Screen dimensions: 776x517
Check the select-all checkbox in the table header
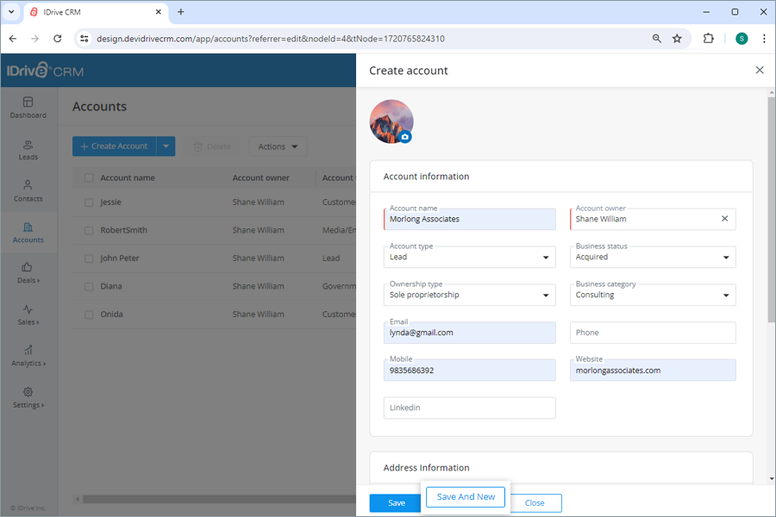(90, 178)
